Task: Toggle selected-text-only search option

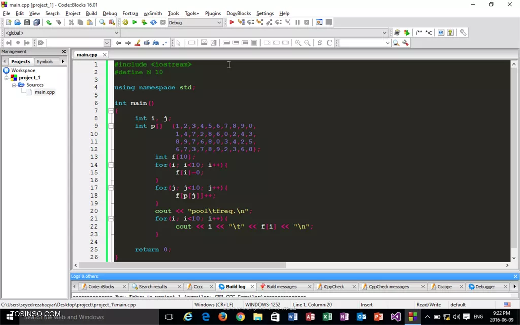Action: (147, 43)
